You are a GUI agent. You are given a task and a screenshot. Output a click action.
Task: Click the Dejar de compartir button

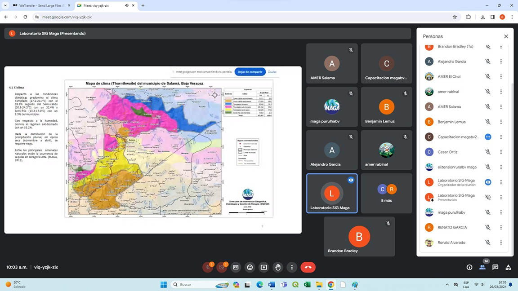click(250, 72)
